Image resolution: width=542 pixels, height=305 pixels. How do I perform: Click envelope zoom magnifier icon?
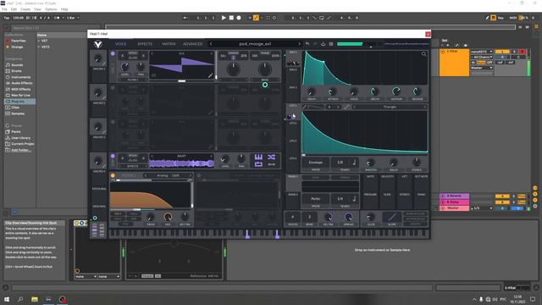pos(423,54)
